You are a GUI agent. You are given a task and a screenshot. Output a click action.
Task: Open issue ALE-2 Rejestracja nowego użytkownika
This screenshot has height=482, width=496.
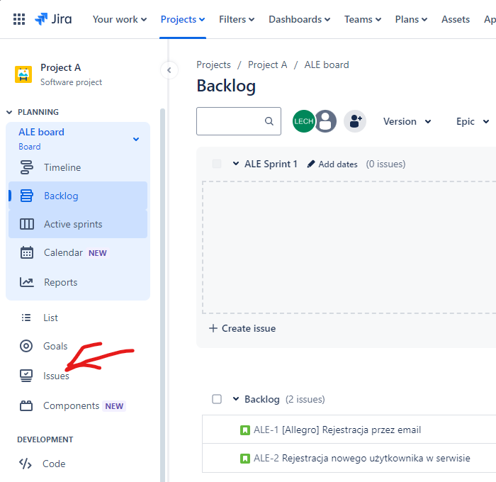[x=361, y=459]
